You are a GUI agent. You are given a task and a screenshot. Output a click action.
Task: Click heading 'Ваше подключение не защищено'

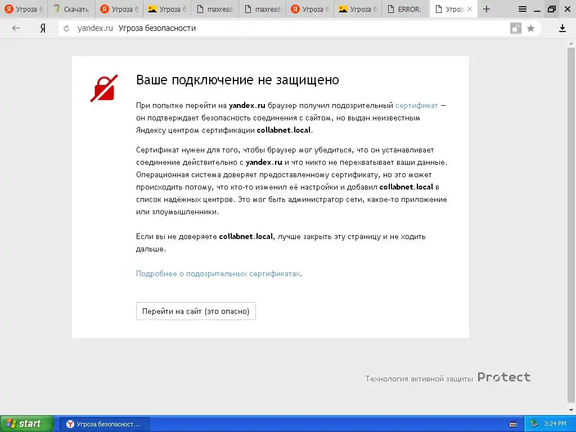237,80
